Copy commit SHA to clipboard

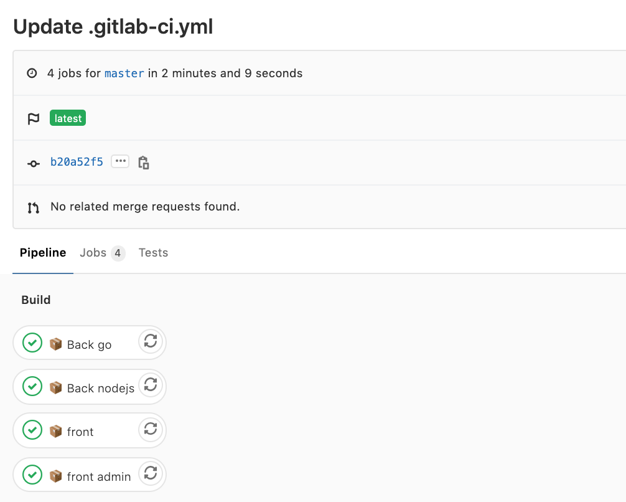tap(144, 163)
